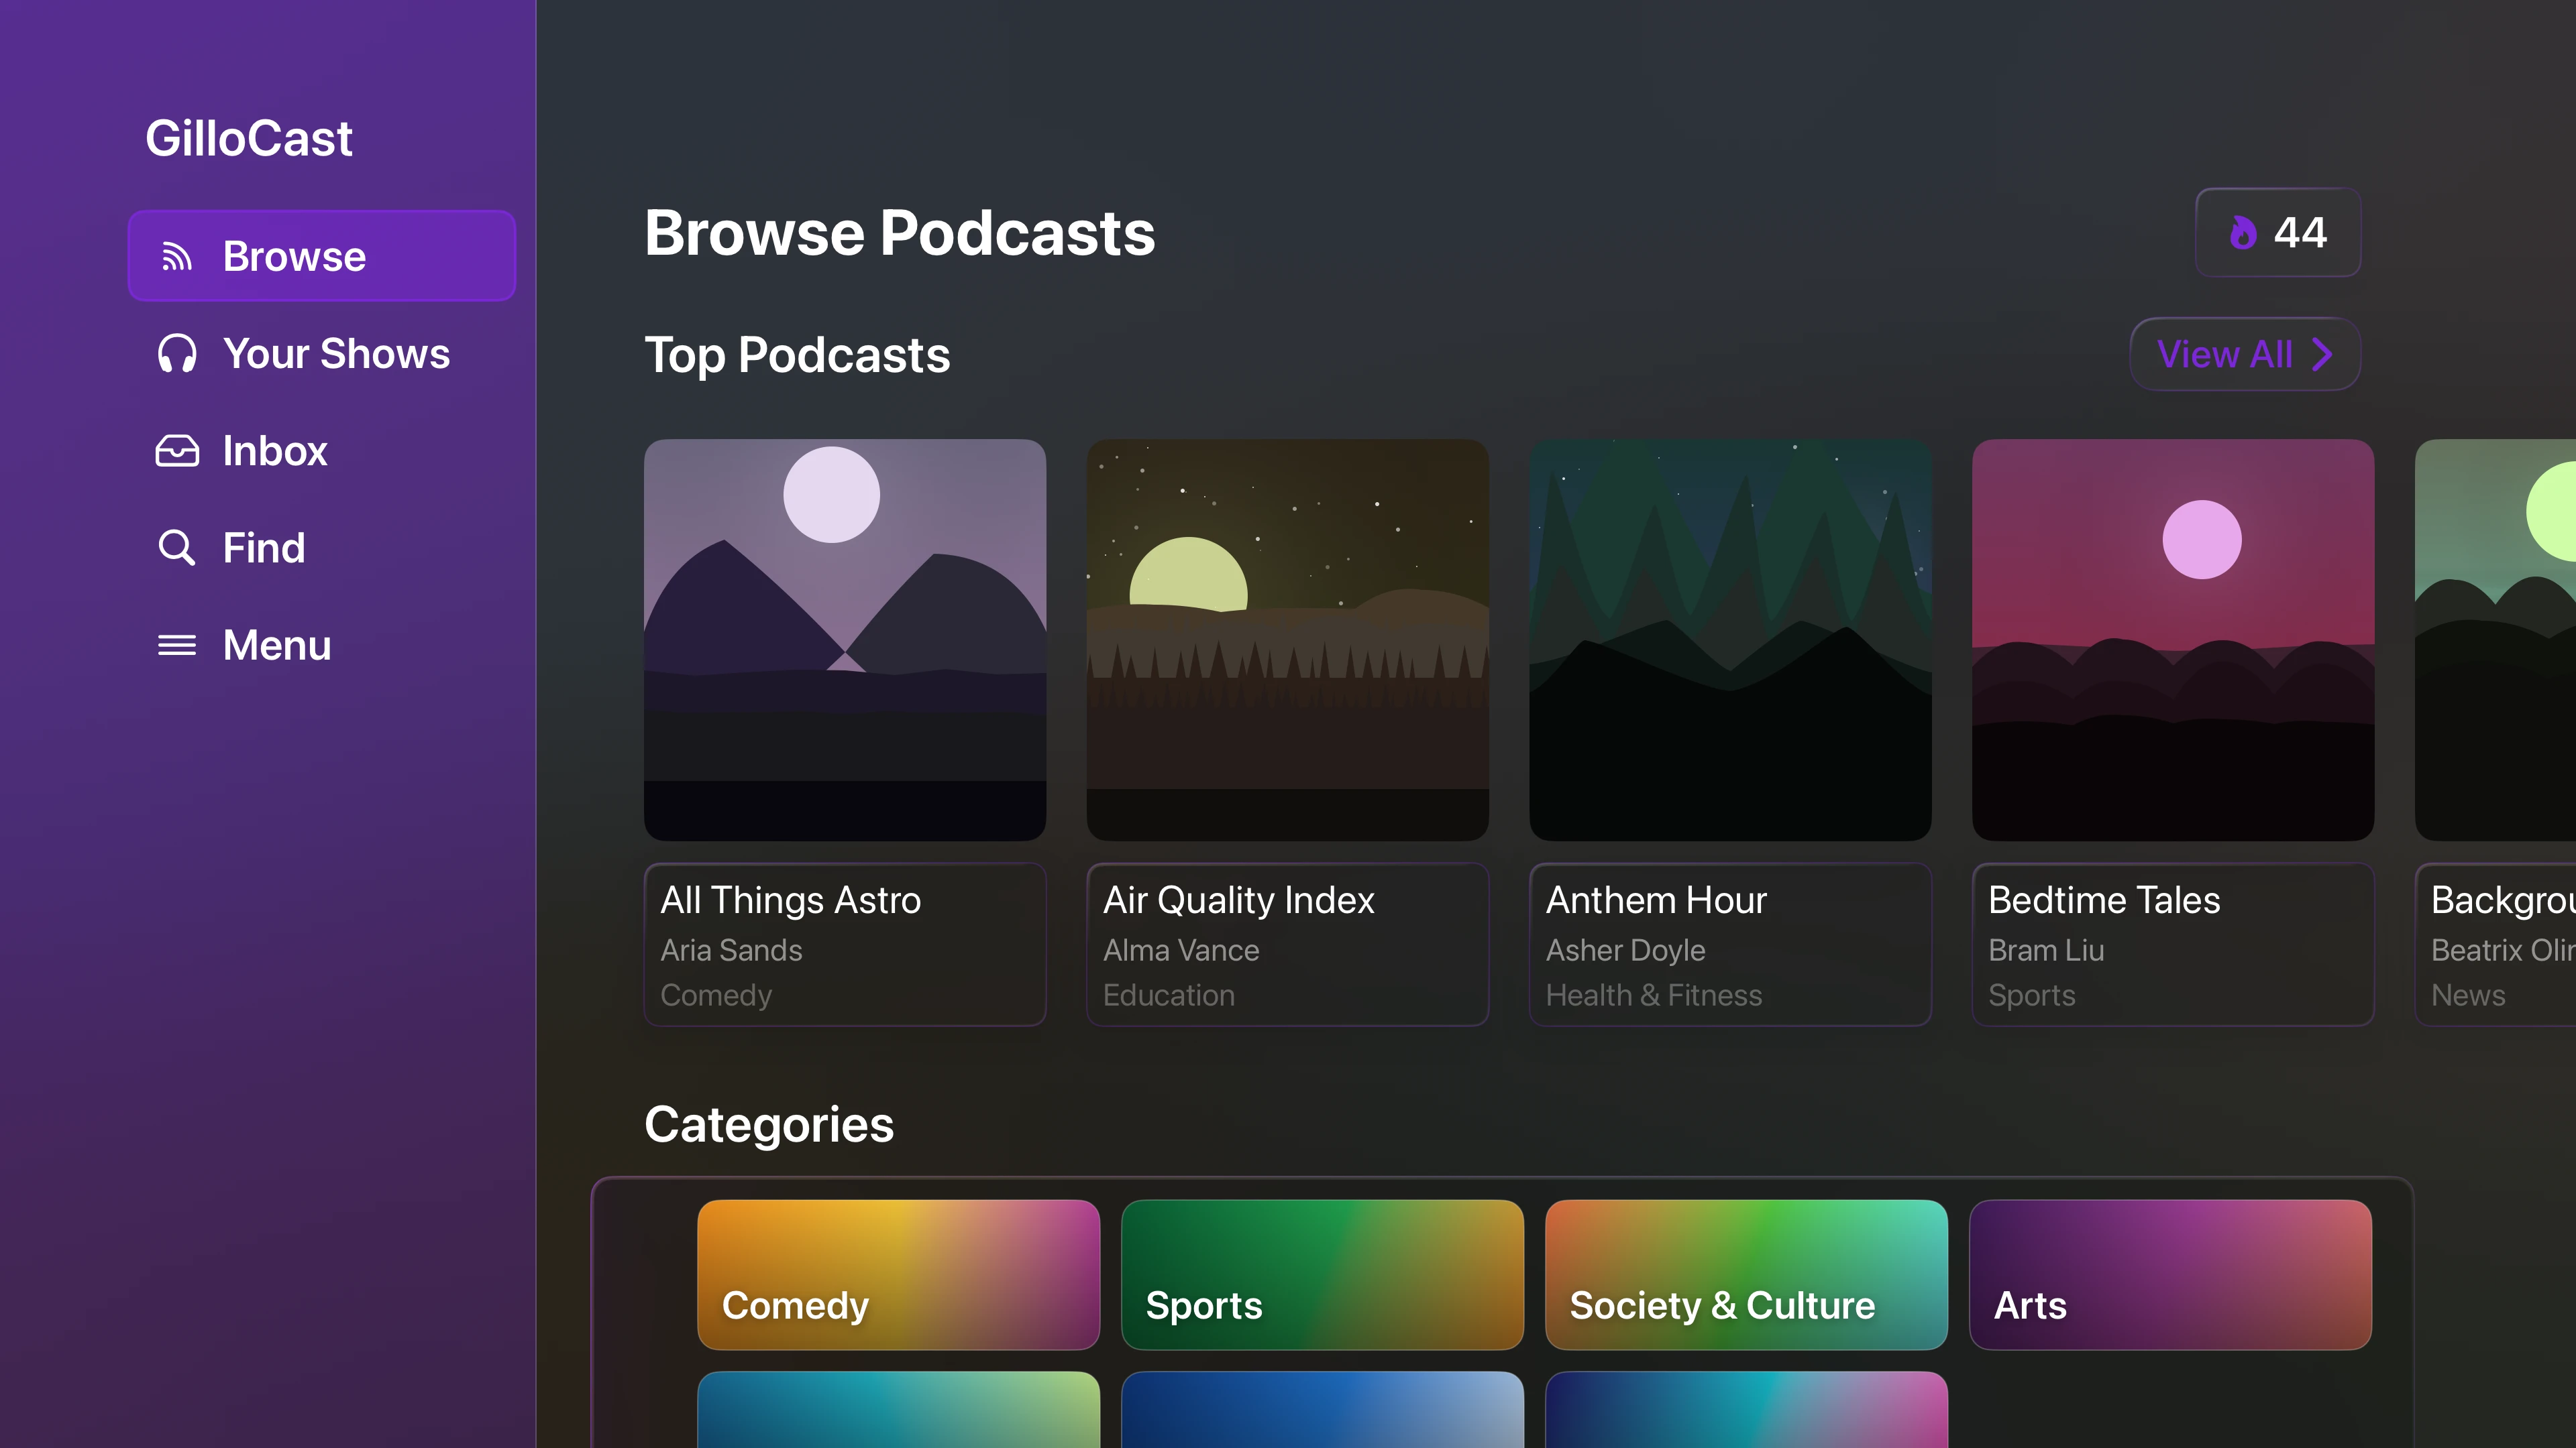
Task: Open the partially visible green-moon podcast artwork
Action: click(2495, 640)
